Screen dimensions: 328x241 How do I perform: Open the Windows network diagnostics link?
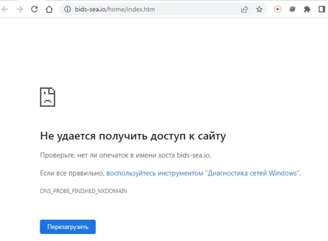coord(204,173)
